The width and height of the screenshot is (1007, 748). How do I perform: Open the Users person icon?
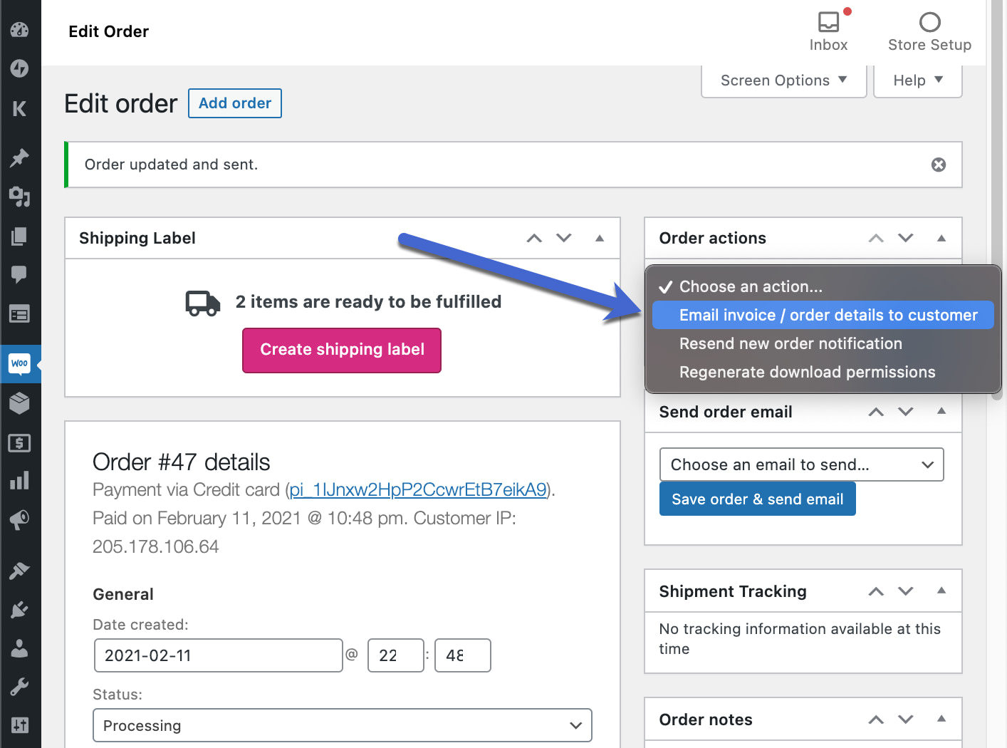tap(19, 648)
